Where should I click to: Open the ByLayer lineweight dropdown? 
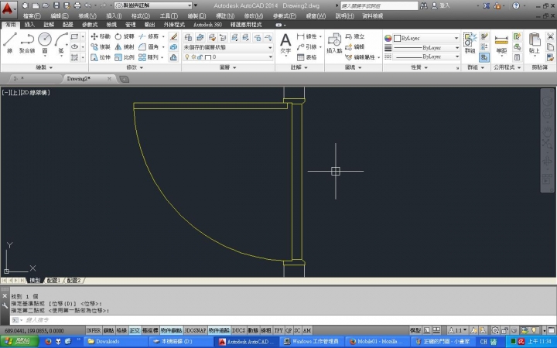pyautogui.click(x=426, y=47)
